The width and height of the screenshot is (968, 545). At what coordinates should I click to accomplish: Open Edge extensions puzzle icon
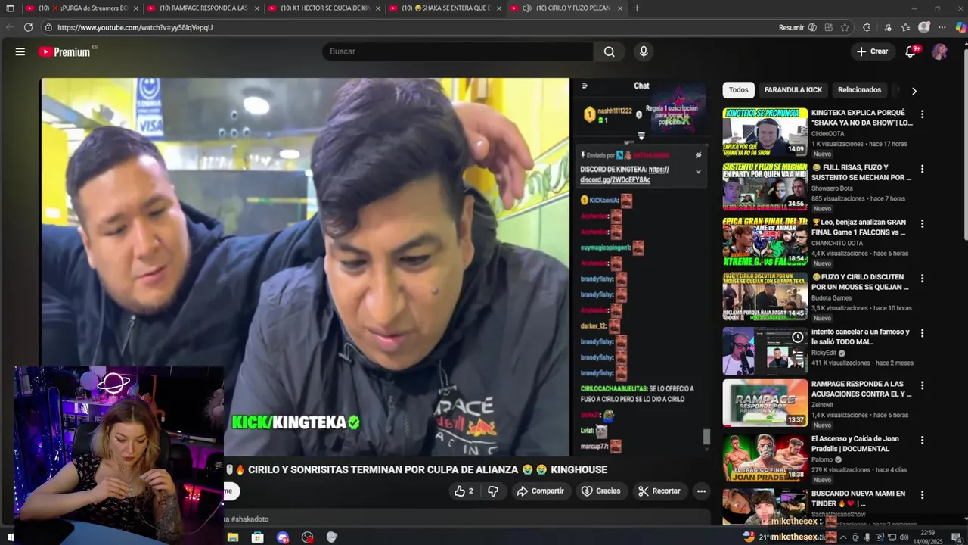(867, 27)
